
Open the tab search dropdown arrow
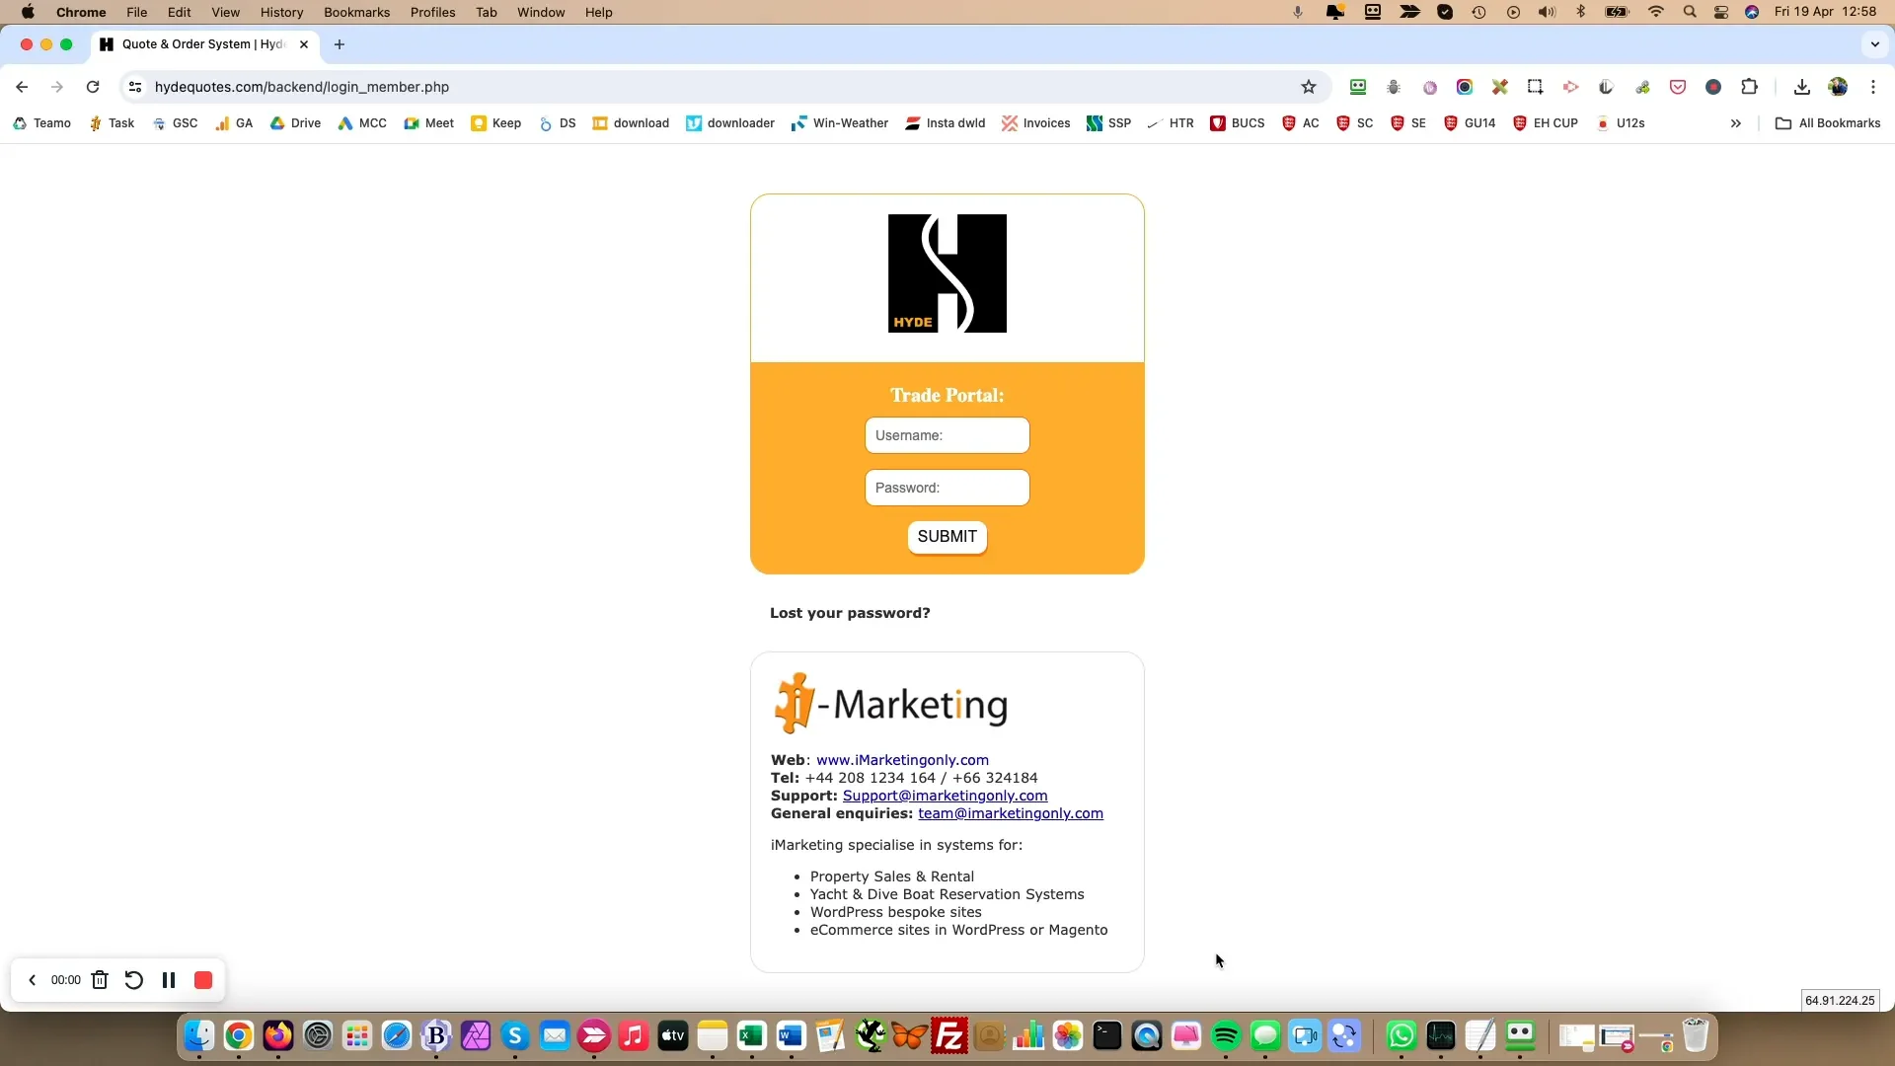pyautogui.click(x=1874, y=44)
